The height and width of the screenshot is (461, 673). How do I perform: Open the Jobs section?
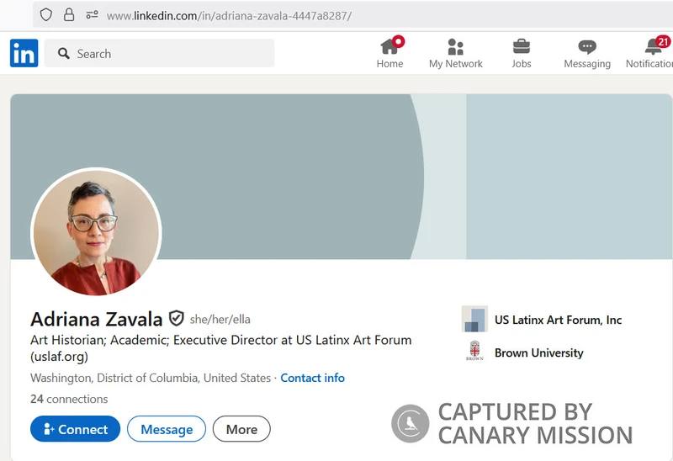(521, 53)
